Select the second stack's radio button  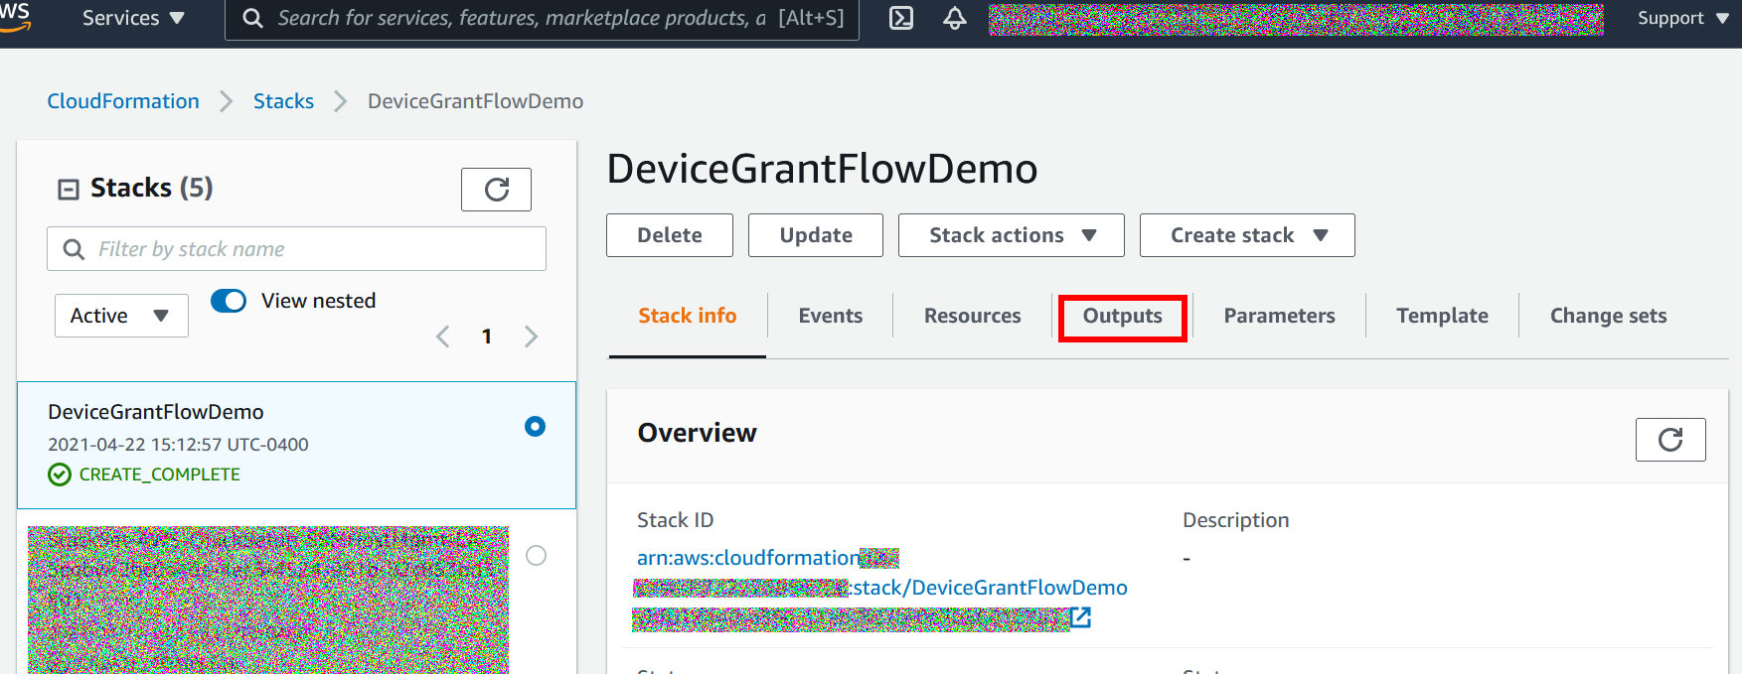pyautogui.click(x=536, y=555)
